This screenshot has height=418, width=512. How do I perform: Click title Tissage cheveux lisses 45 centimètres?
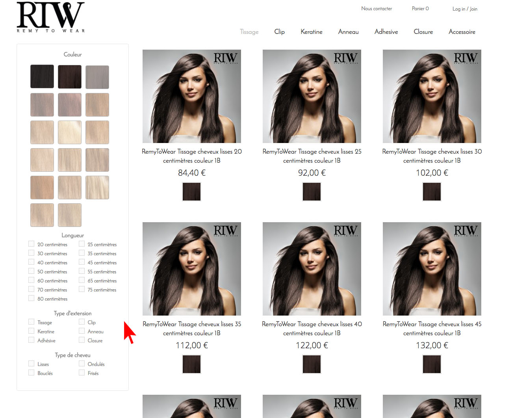[432, 329]
